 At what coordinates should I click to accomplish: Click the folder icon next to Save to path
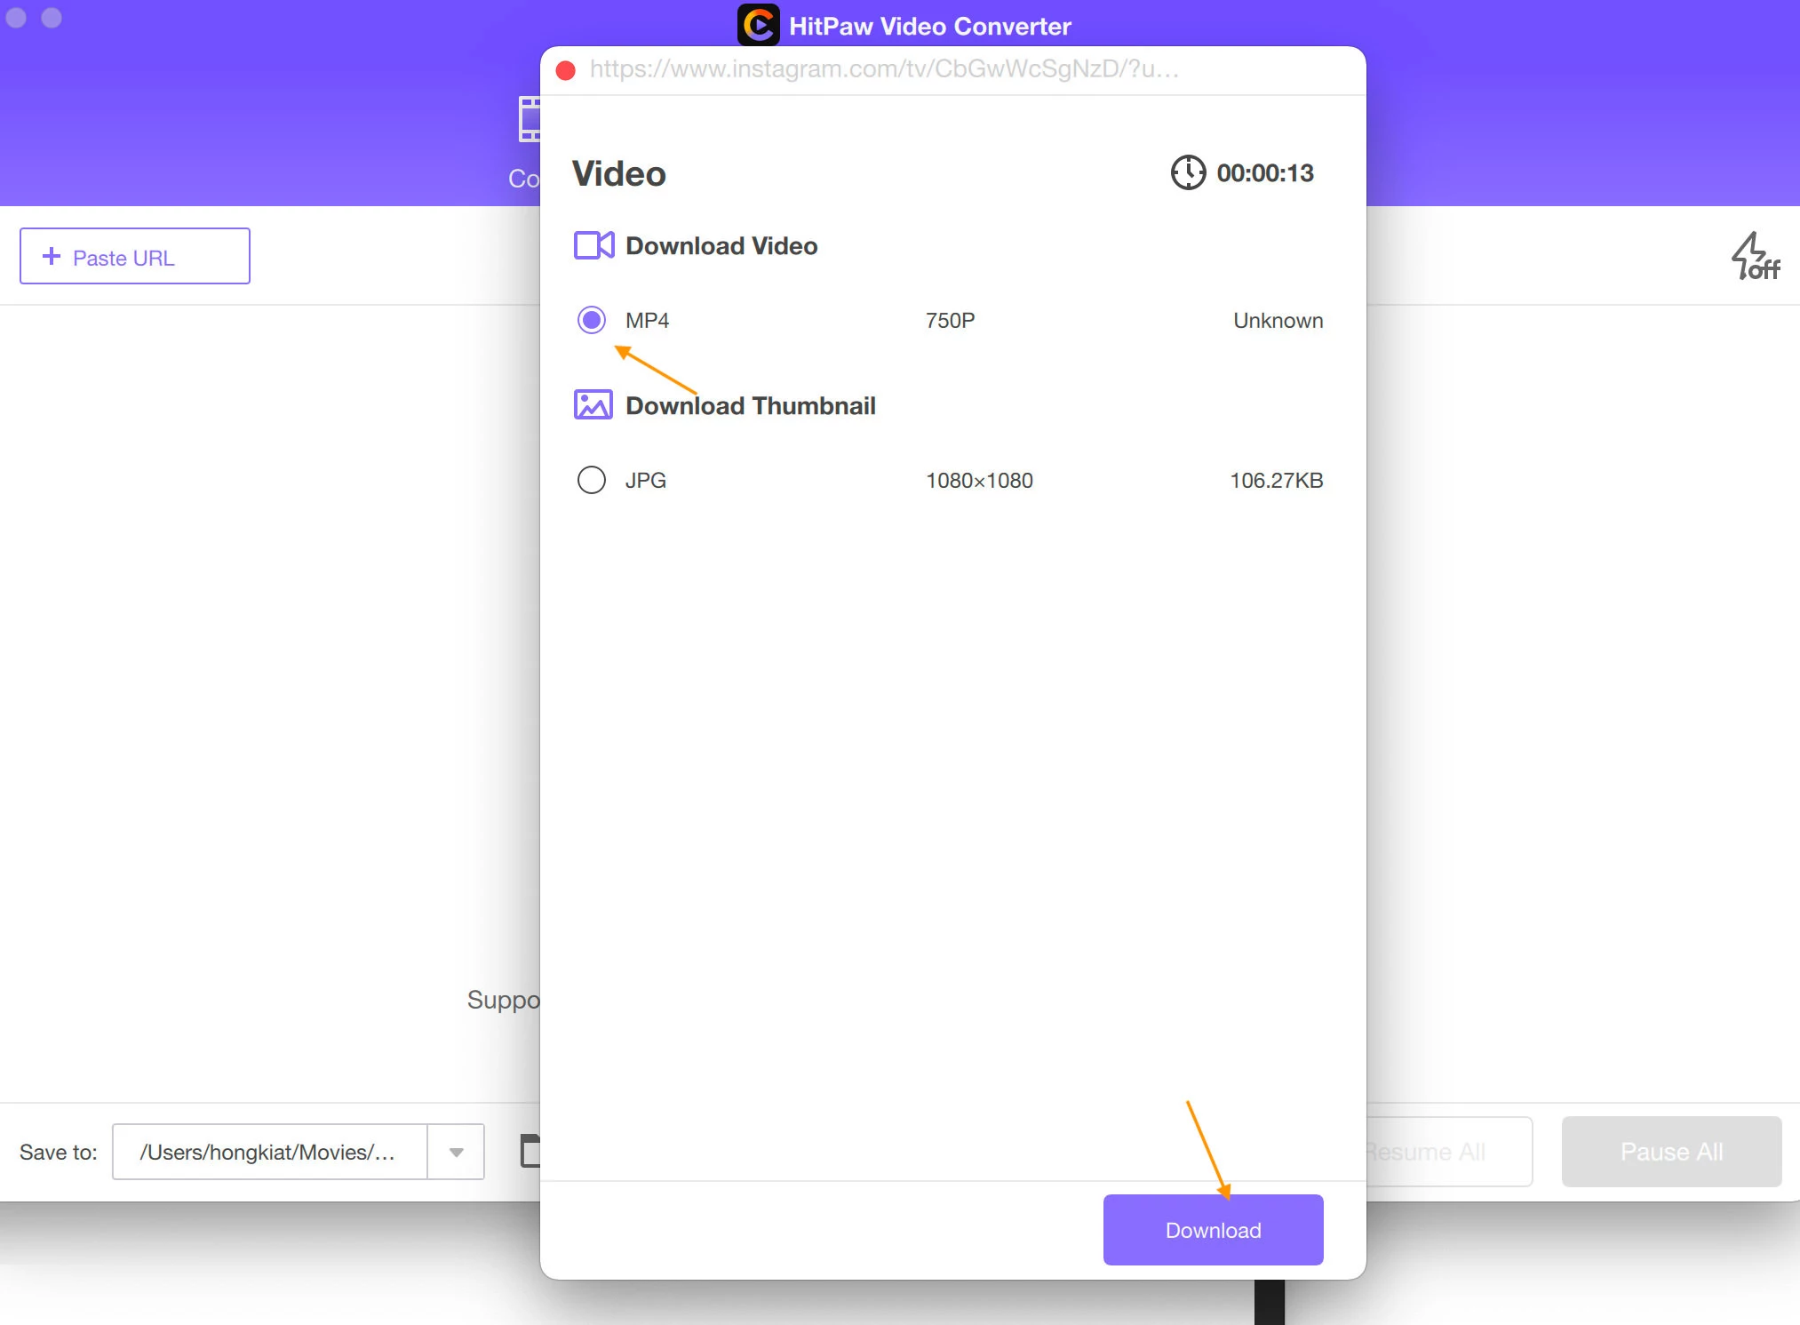click(x=534, y=1152)
